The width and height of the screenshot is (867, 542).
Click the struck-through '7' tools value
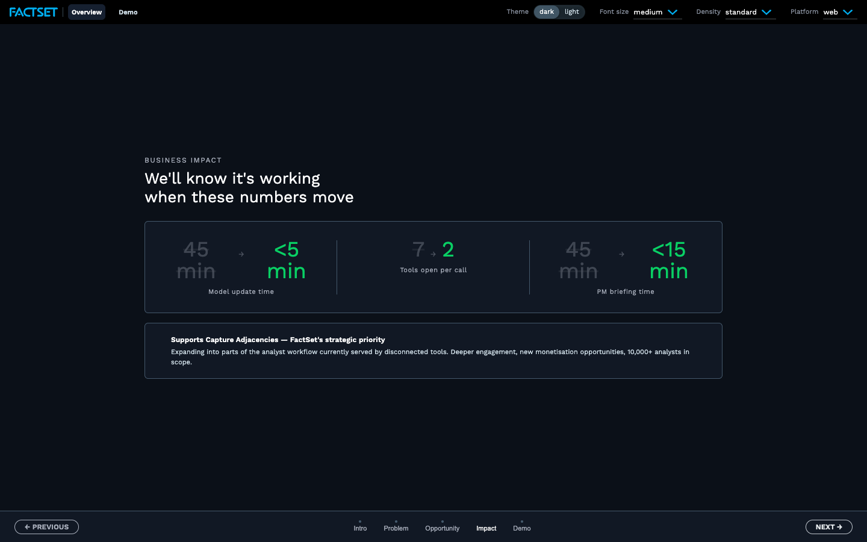click(x=418, y=249)
